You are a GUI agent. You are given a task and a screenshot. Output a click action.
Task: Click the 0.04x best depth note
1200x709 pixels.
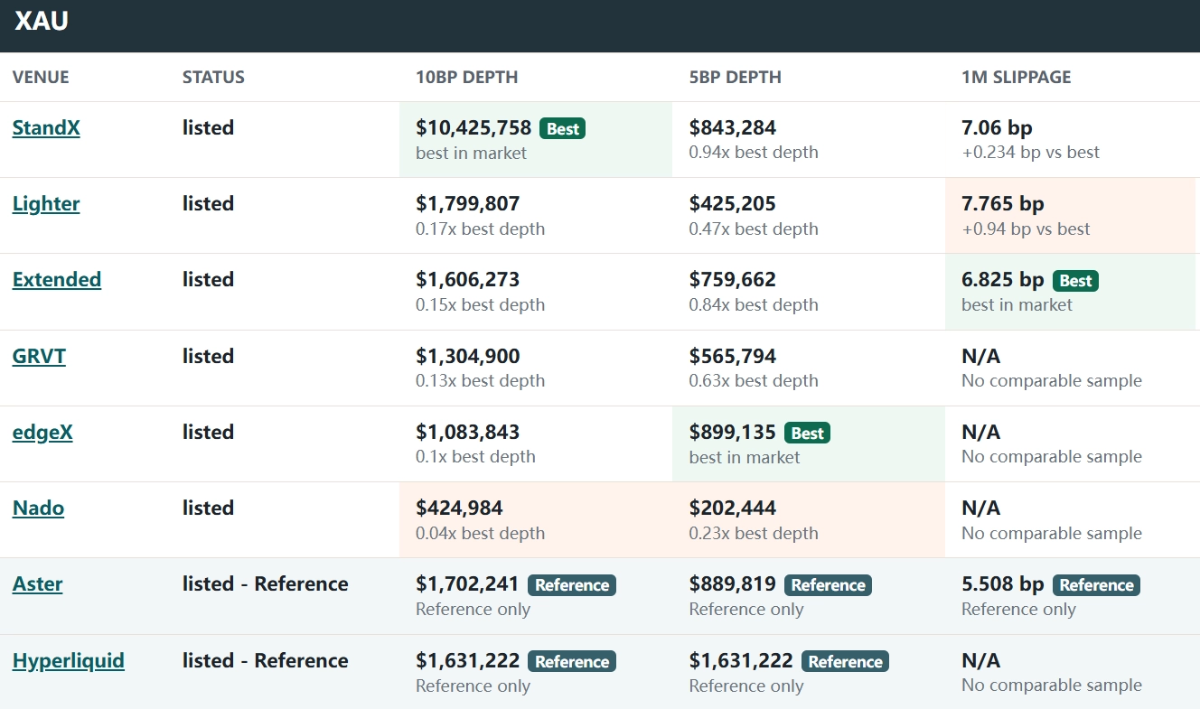481,533
